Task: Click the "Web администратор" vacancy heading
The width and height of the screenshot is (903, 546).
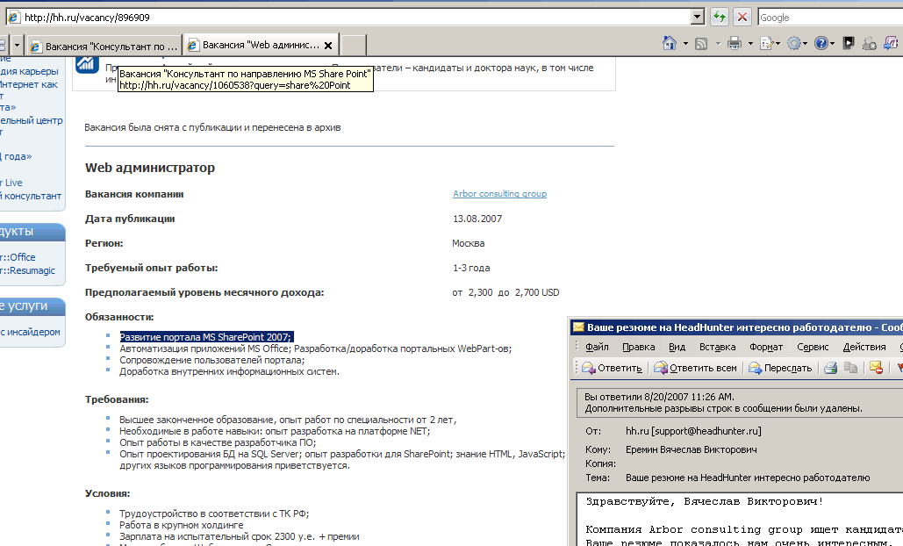Action: pos(150,168)
